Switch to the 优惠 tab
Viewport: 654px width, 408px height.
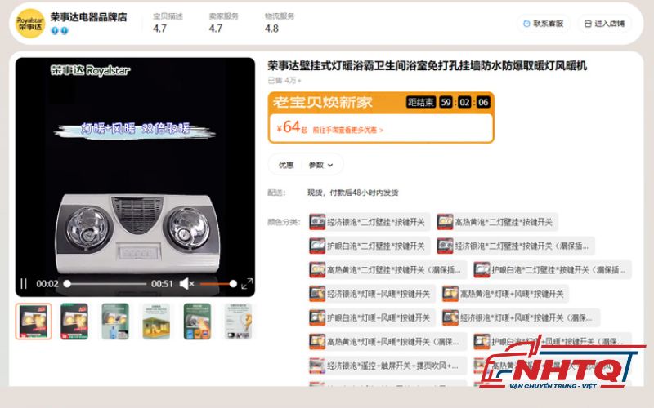286,166
